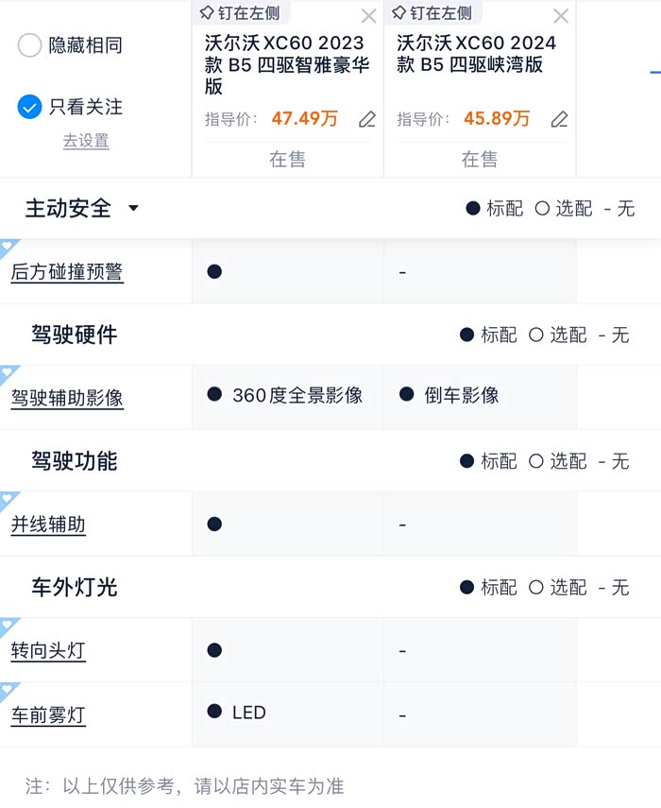The width and height of the screenshot is (661, 808).
Task: Open the 驾驶辅助影像 parameter explanation
Action: pos(67,398)
